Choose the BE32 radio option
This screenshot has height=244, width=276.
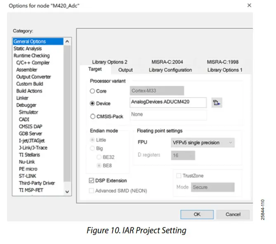[x=99, y=157]
